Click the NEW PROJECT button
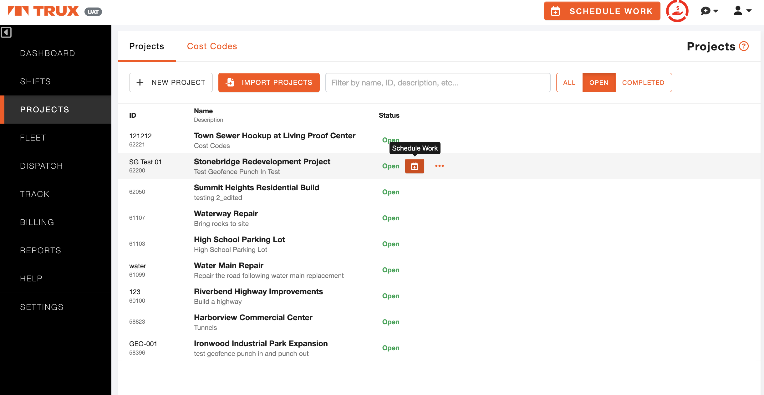The image size is (764, 395). click(x=171, y=83)
